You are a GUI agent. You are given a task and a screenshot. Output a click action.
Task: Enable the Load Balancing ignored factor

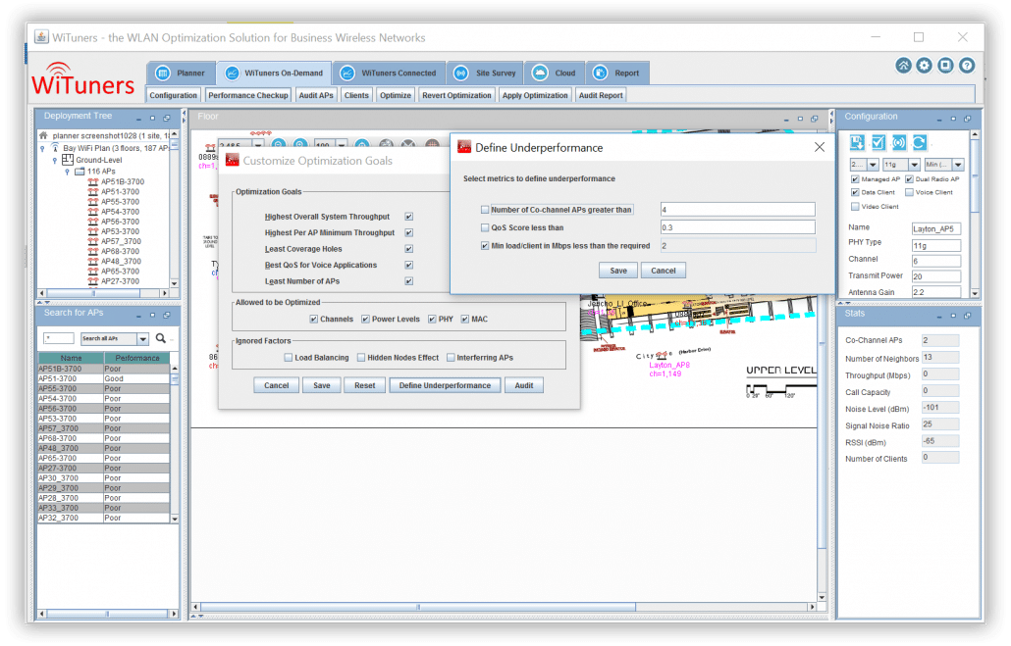[289, 358]
